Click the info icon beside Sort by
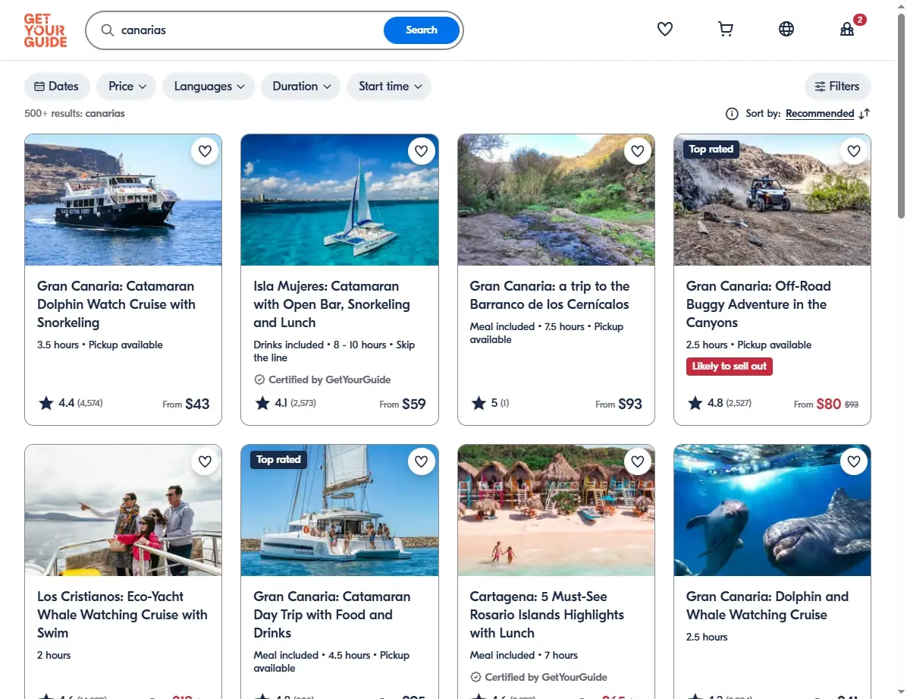Image resolution: width=907 pixels, height=699 pixels. click(x=732, y=114)
